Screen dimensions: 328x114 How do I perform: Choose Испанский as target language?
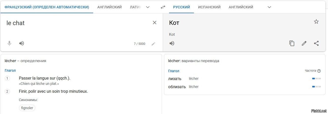click(x=209, y=7)
